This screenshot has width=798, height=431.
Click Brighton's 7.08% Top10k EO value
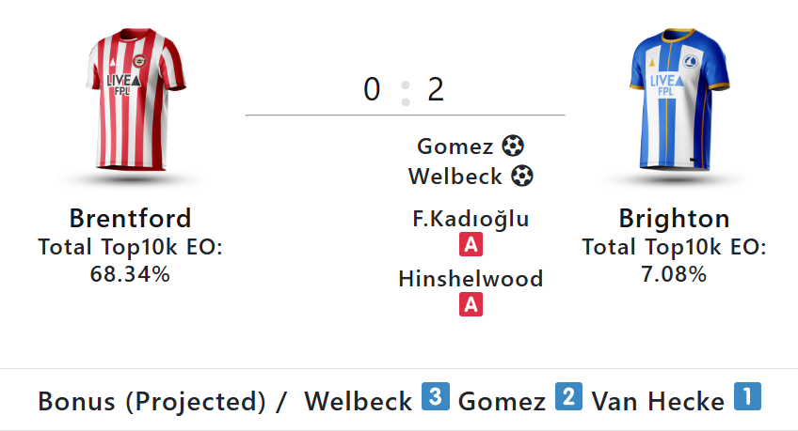click(674, 274)
